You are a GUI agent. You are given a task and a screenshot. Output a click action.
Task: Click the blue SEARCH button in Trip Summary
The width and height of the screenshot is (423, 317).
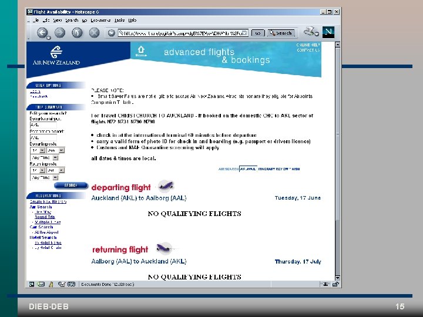(x=71, y=186)
